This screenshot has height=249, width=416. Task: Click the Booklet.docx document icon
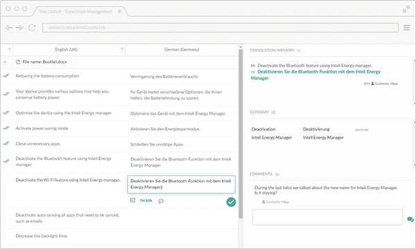click(x=18, y=62)
